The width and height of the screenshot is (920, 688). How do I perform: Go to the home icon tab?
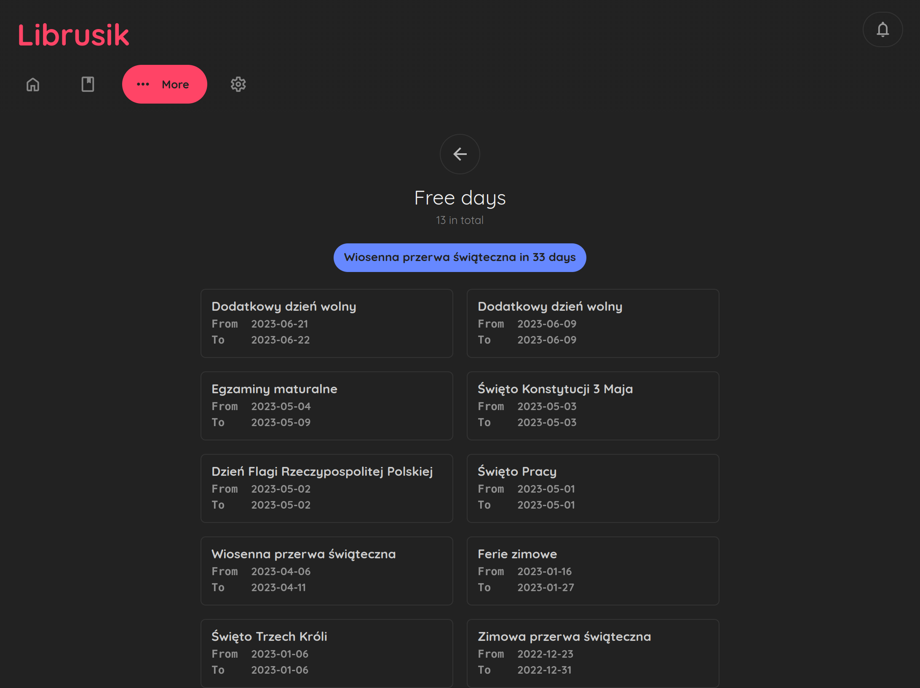(x=33, y=84)
